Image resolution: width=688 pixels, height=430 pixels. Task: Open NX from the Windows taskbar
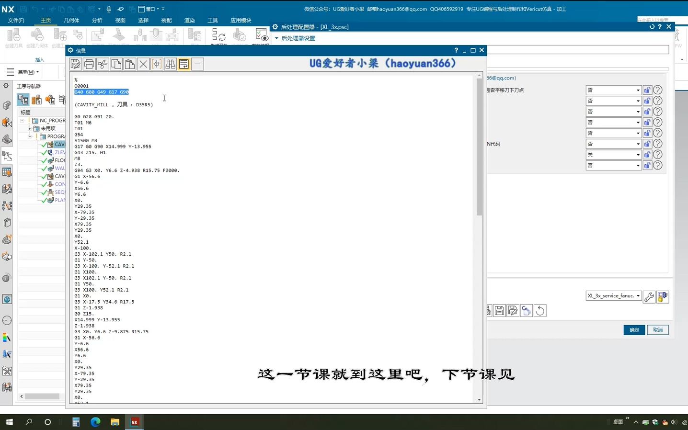coord(135,422)
